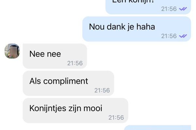Tap the read receipt checkmarks on 'Nou dank je haha'
The width and height of the screenshot is (196, 130).
[x=183, y=36]
